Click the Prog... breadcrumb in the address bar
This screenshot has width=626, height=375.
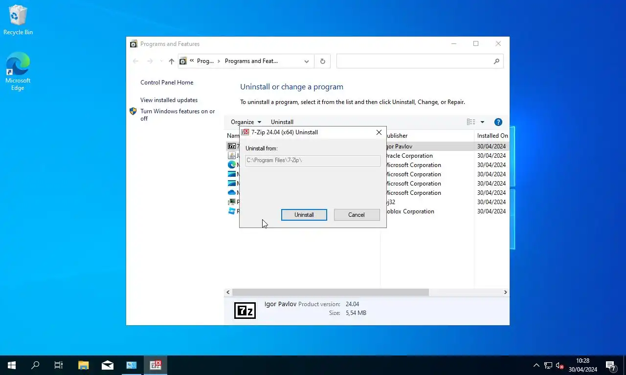pyautogui.click(x=205, y=61)
